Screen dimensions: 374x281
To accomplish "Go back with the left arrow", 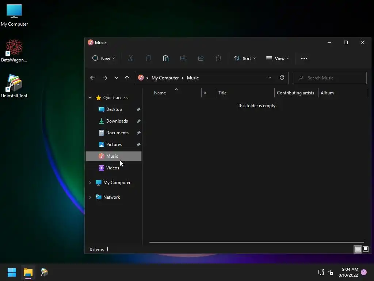I will 92,78.
